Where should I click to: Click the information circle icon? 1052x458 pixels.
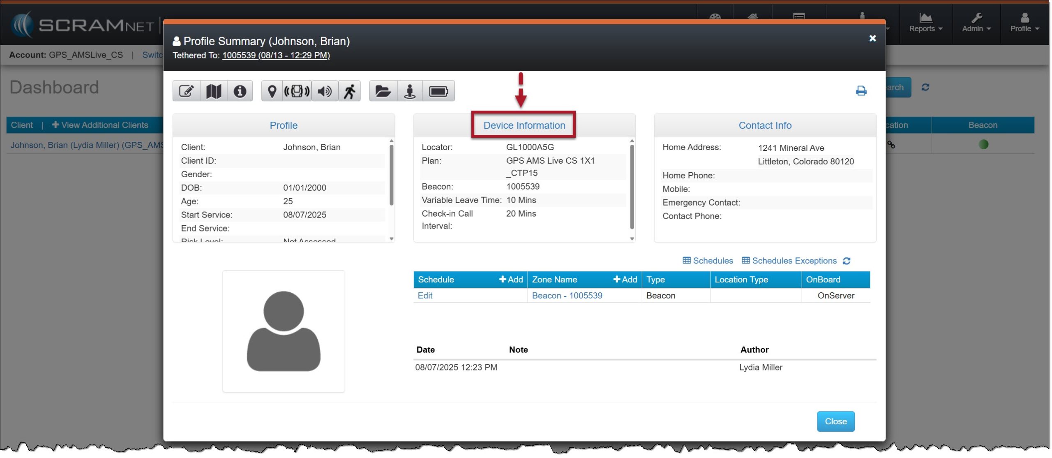click(x=240, y=91)
